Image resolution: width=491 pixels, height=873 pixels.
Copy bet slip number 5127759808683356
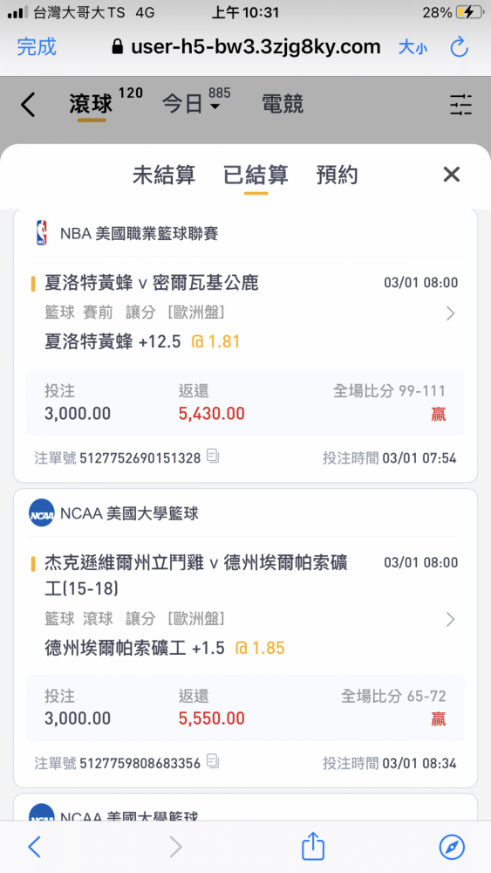tap(213, 761)
